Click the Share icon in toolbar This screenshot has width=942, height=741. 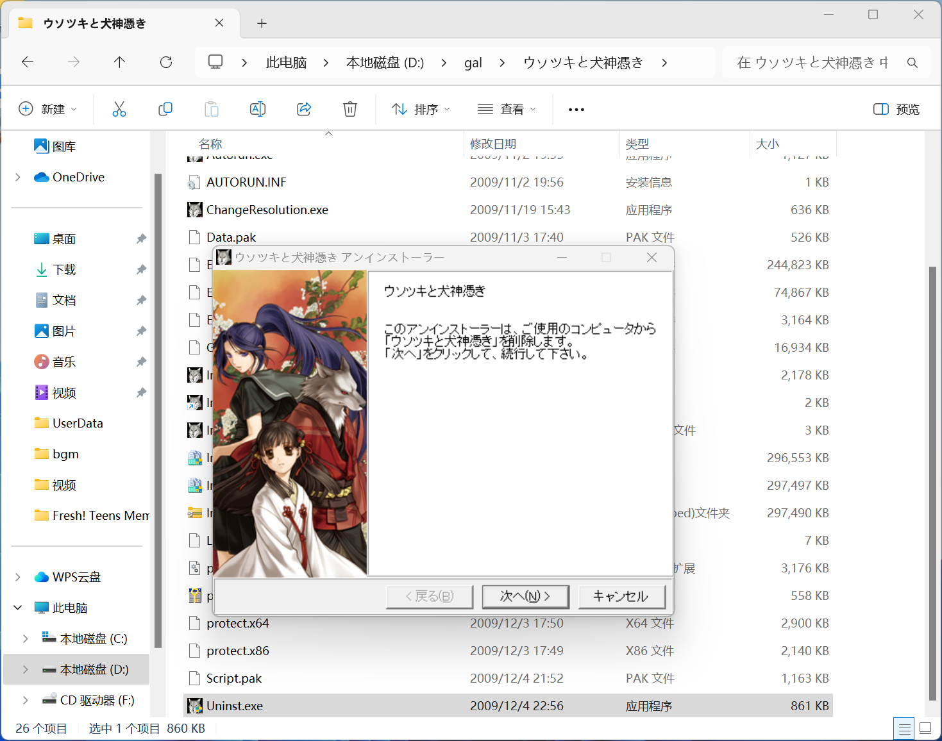coord(304,109)
